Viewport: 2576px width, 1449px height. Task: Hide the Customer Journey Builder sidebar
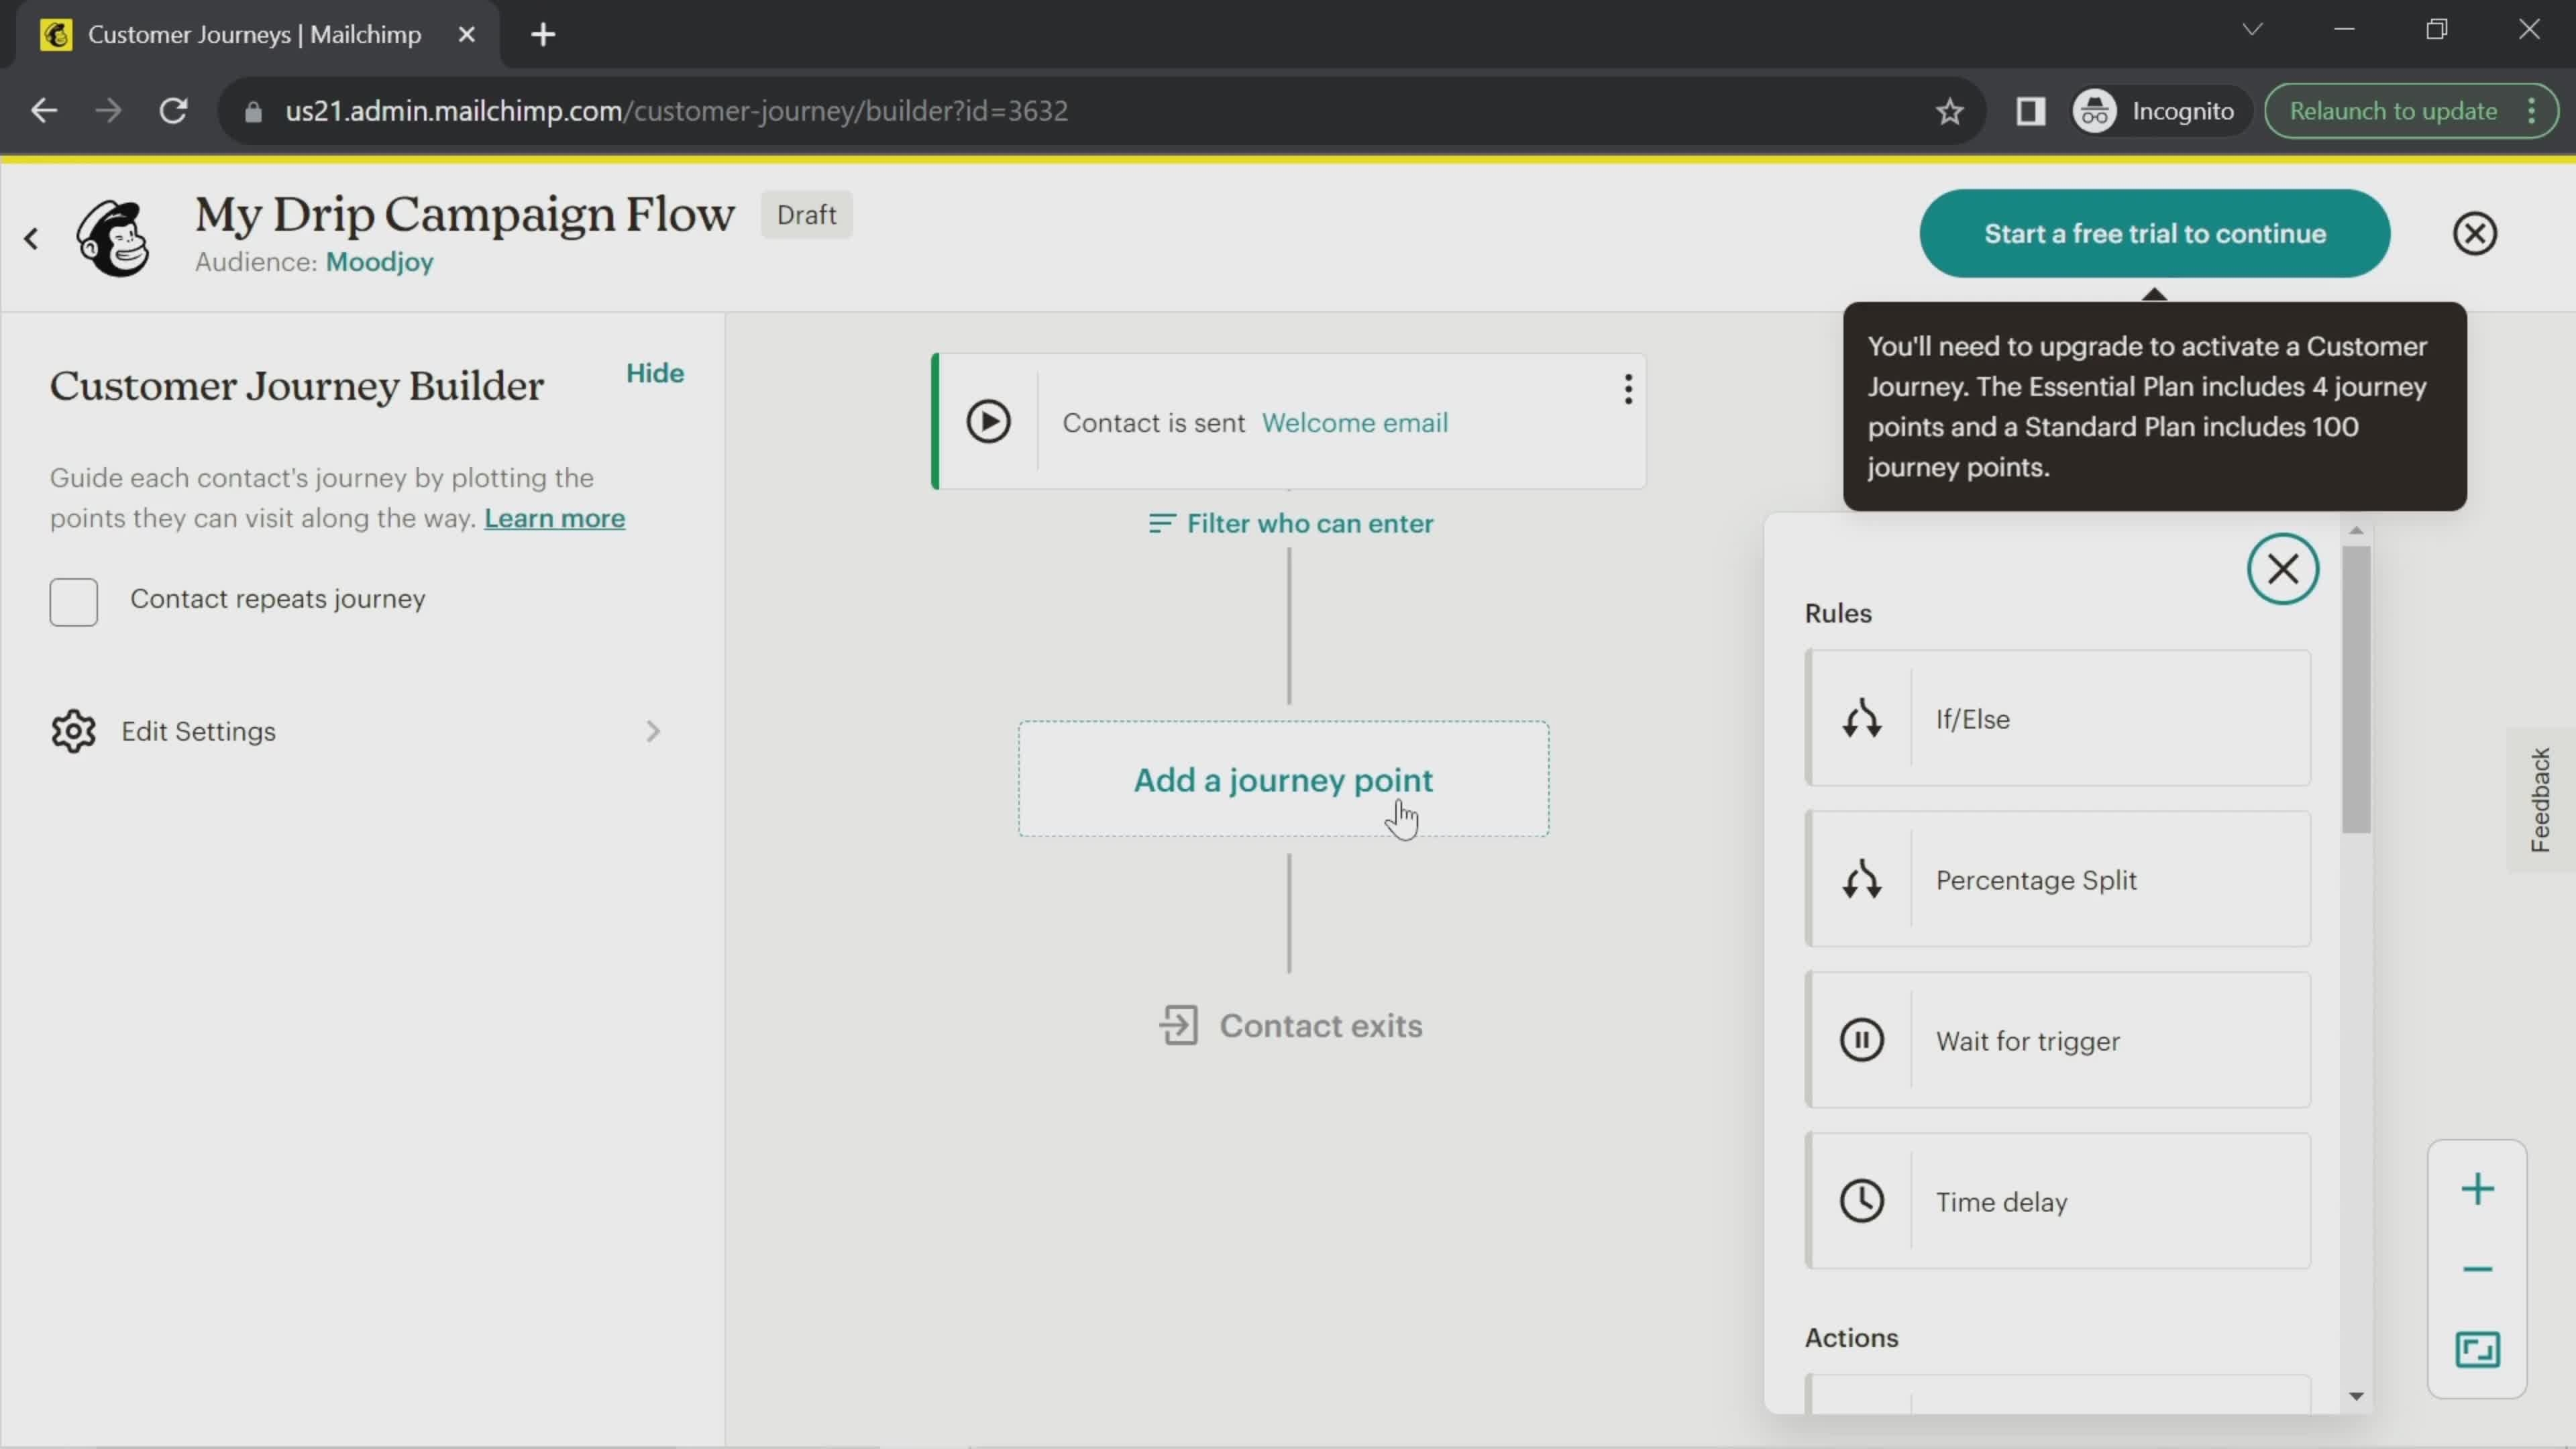point(656,373)
